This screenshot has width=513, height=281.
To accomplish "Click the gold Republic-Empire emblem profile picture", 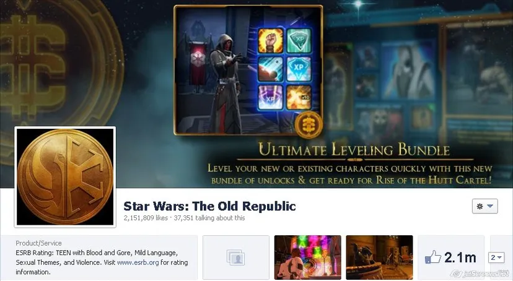I will (65, 177).
